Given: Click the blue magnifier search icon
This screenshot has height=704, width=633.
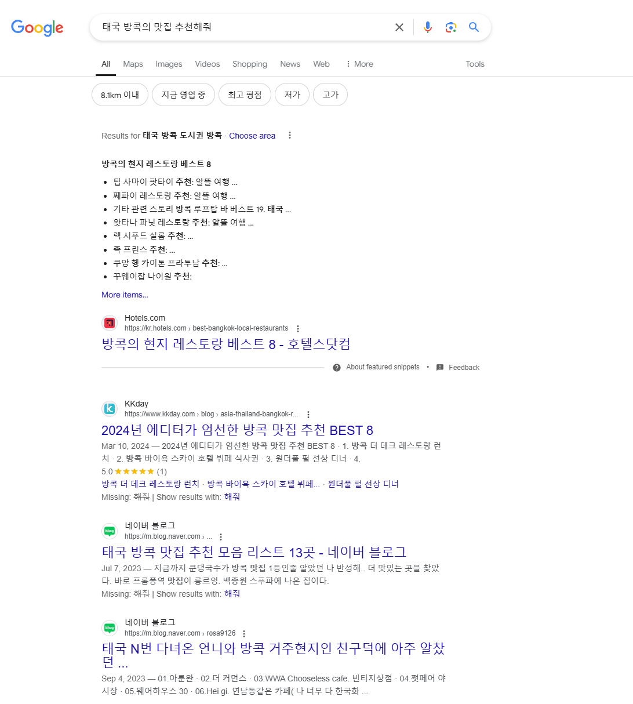Looking at the screenshot, I should tap(474, 27).
